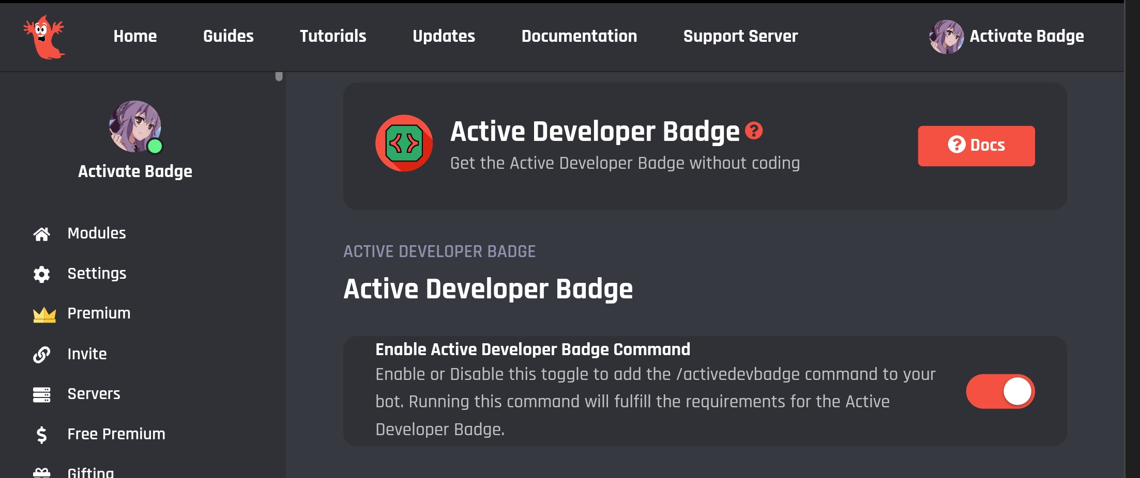Click the sidebar scrollbar handle
This screenshot has height=478, width=1140.
279,76
